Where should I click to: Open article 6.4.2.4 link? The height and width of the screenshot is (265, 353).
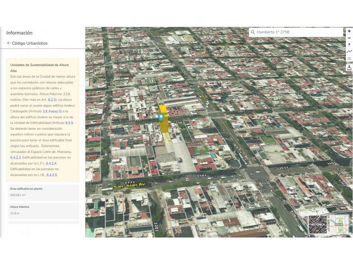pos(51,163)
